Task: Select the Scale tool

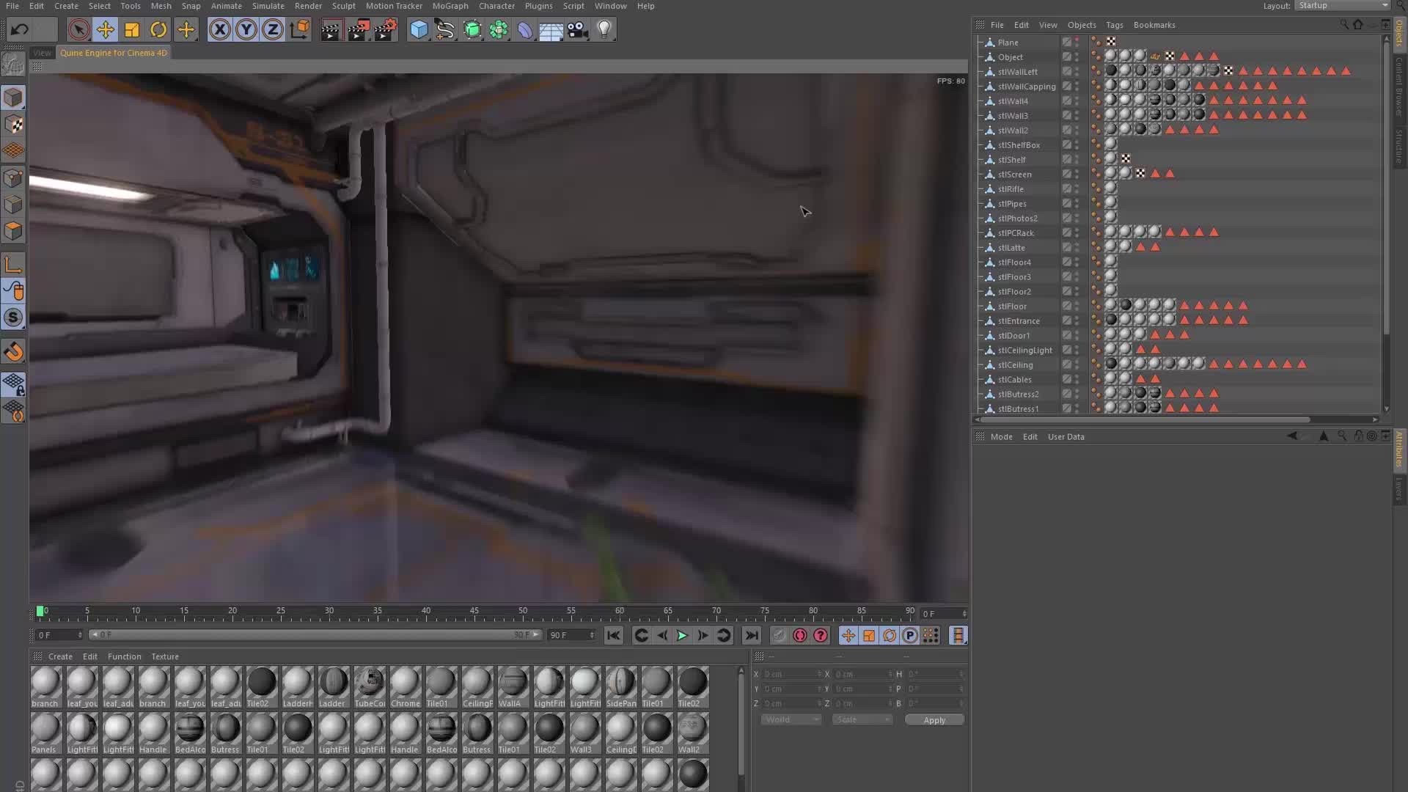Action: click(x=132, y=30)
